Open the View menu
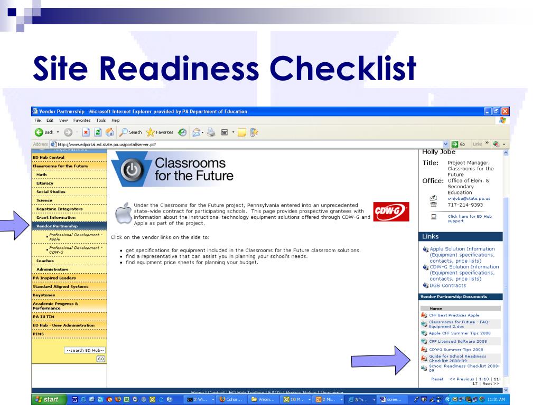The image size is (541, 405). pos(63,120)
